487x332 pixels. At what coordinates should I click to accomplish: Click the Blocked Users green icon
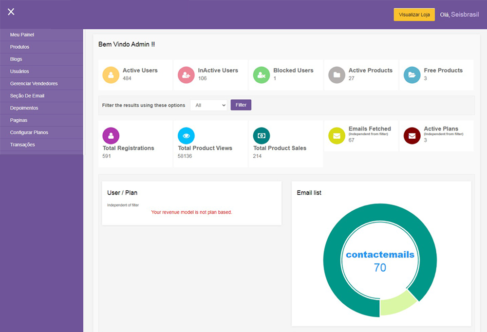pyautogui.click(x=262, y=75)
